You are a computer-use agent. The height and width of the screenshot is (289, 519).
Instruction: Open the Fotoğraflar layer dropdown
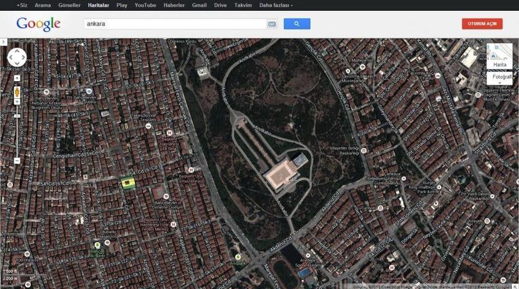500,78
